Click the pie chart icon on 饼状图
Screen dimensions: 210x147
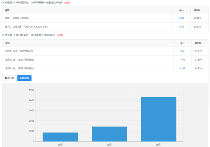[x=6, y=78]
